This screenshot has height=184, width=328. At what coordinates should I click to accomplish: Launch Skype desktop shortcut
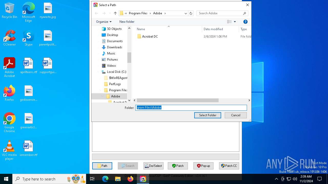point(28,38)
